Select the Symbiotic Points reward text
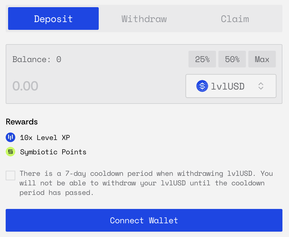 click(x=53, y=152)
